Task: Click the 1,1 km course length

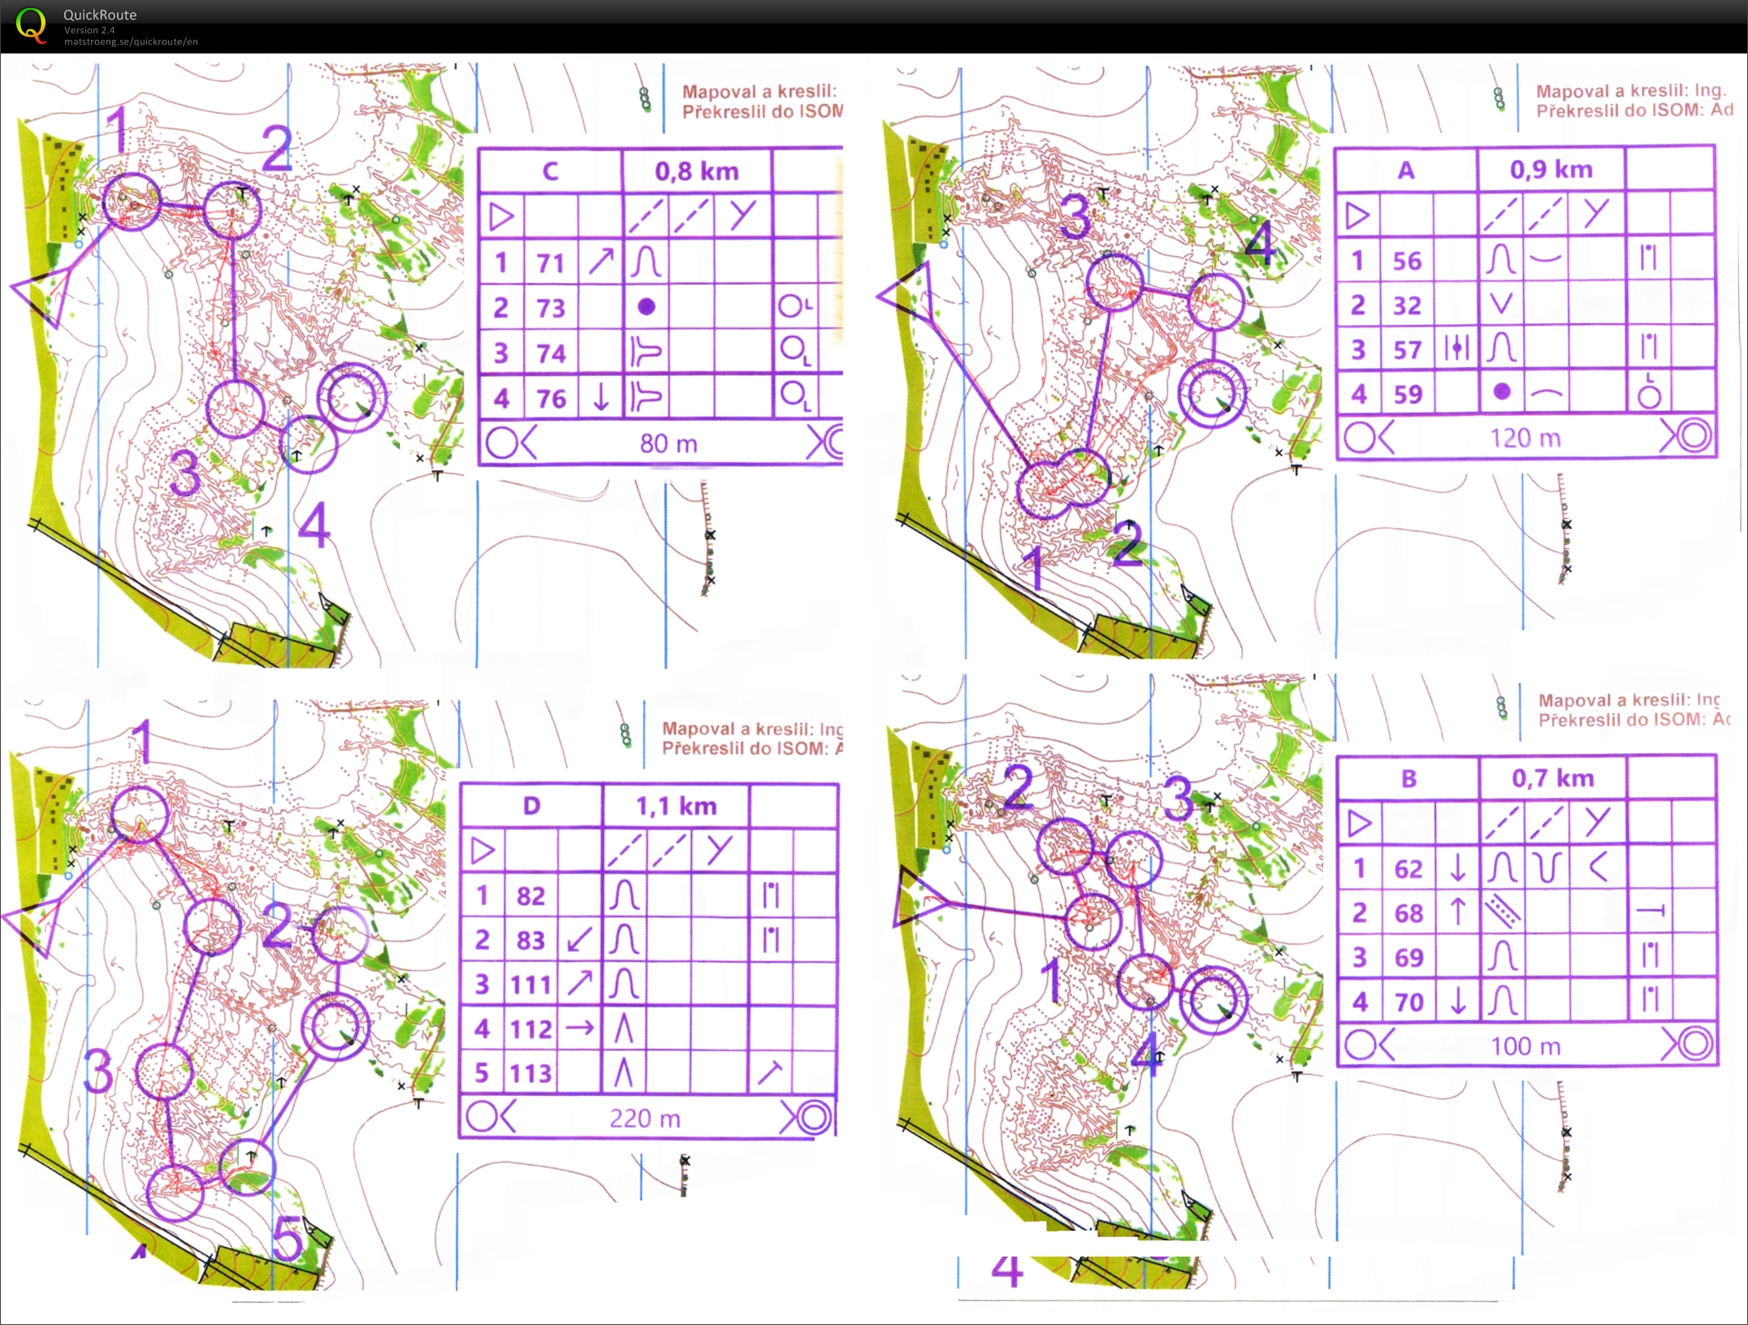Action: [677, 806]
